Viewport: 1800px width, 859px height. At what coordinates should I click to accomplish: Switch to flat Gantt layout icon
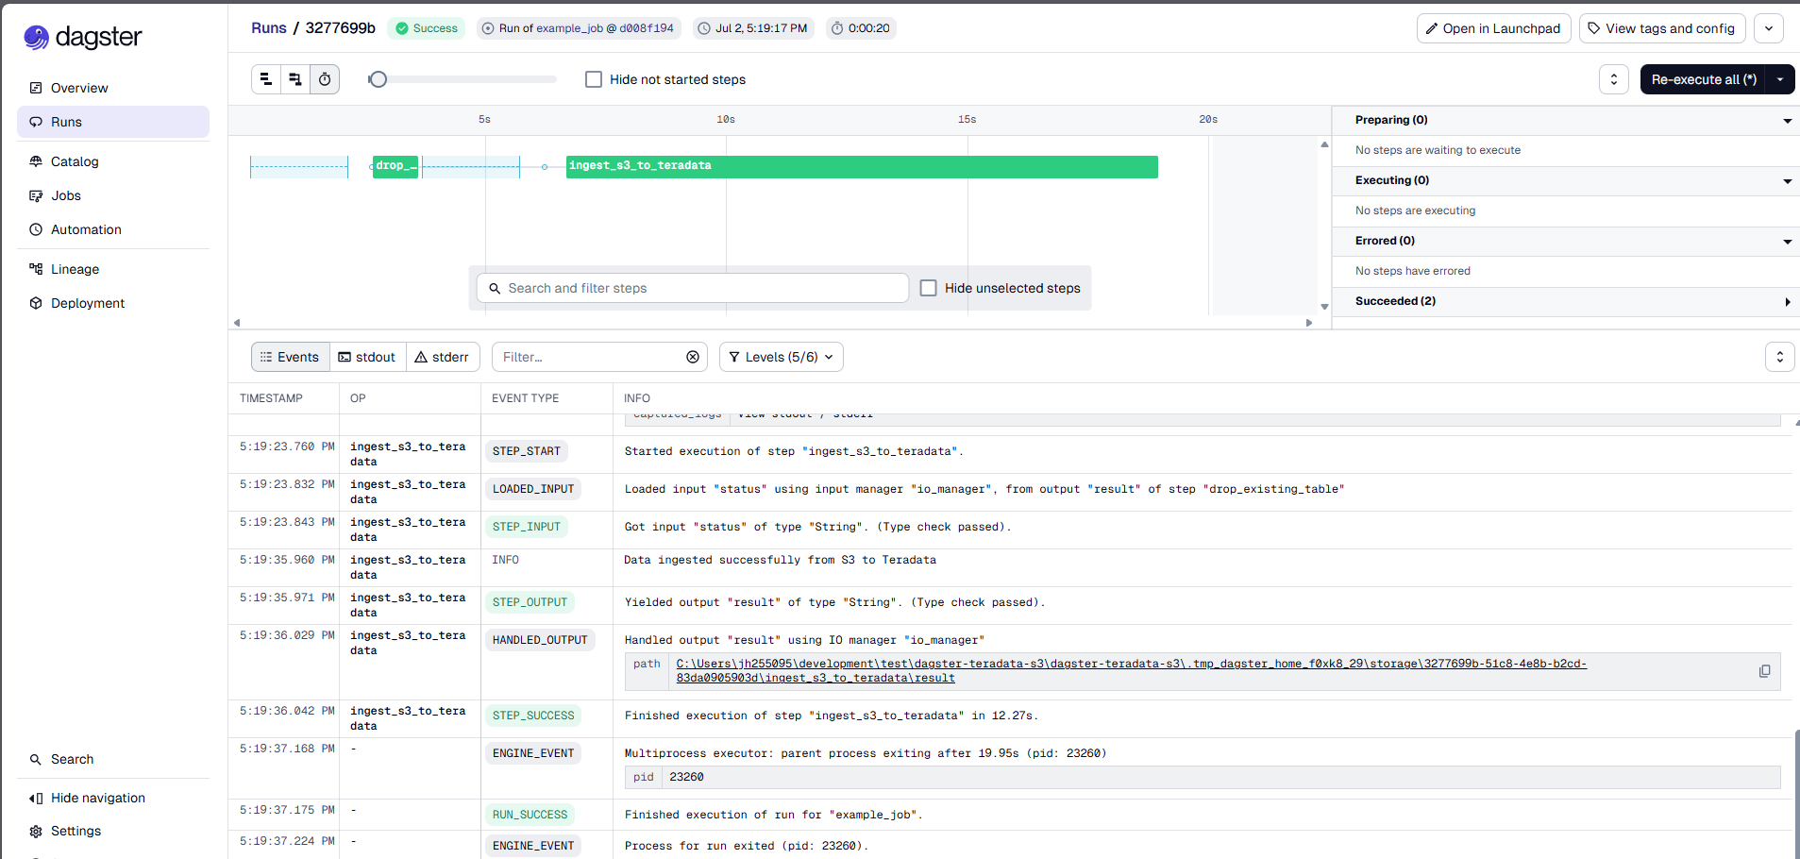coord(266,79)
